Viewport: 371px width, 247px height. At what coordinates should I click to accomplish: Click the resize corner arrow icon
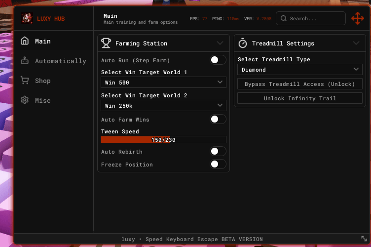[364, 239]
